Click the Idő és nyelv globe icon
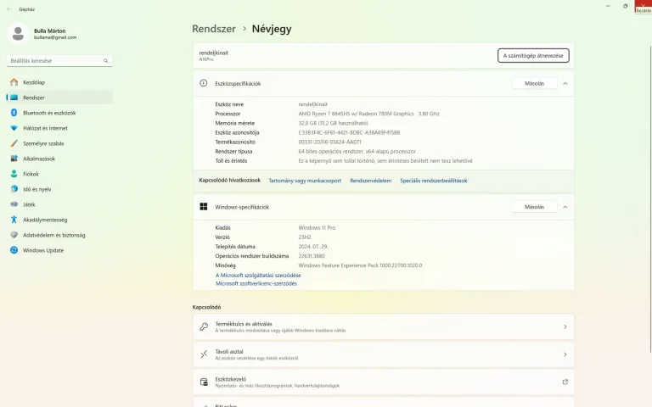Image resolution: width=652 pixels, height=407 pixels. [14, 189]
